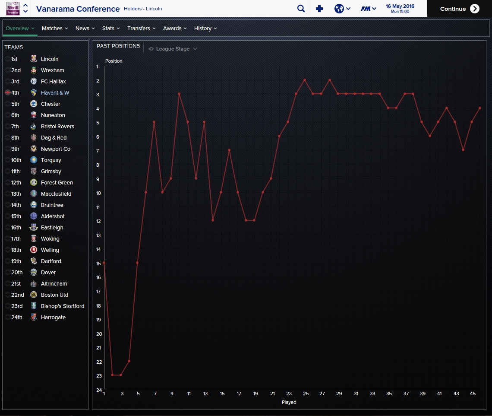Click the Grimsby club badge
Screen dimensions: 492x416
[x=34, y=171]
